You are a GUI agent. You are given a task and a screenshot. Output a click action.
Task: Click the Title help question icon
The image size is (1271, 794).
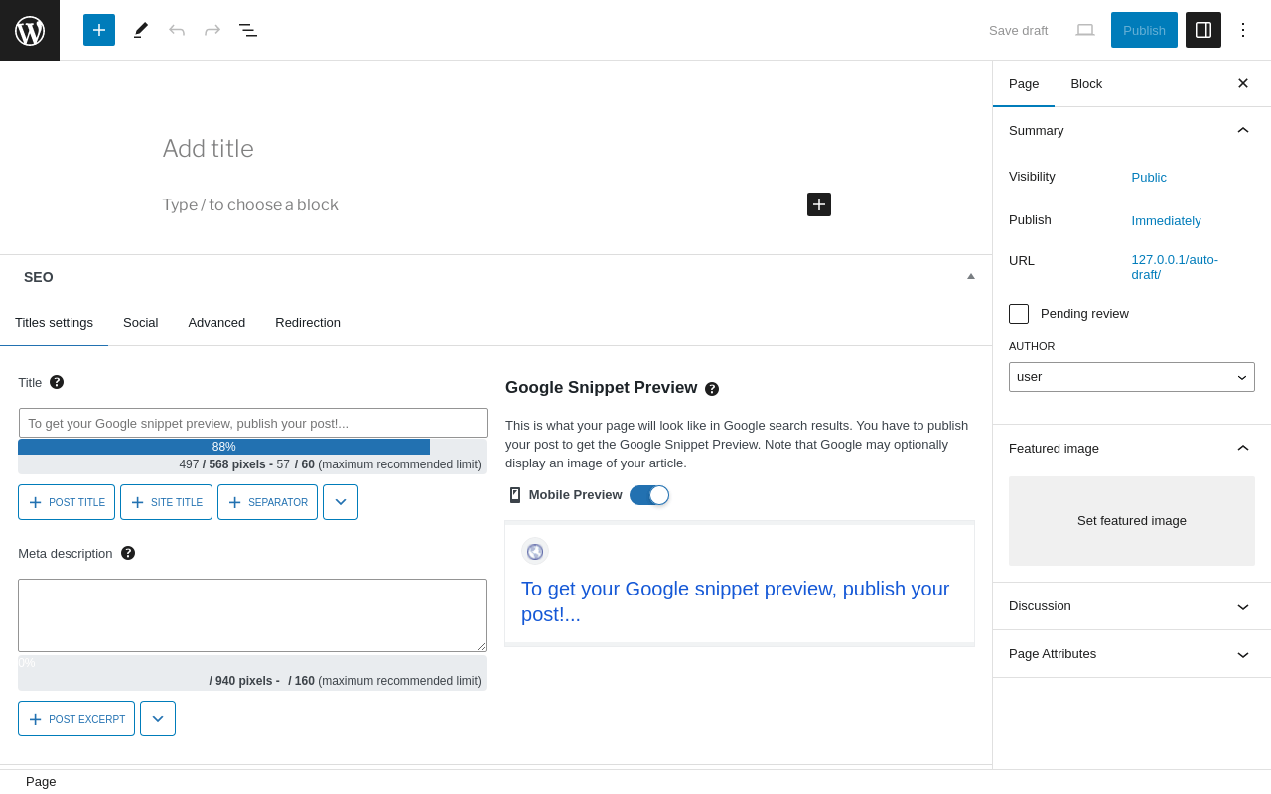(57, 382)
